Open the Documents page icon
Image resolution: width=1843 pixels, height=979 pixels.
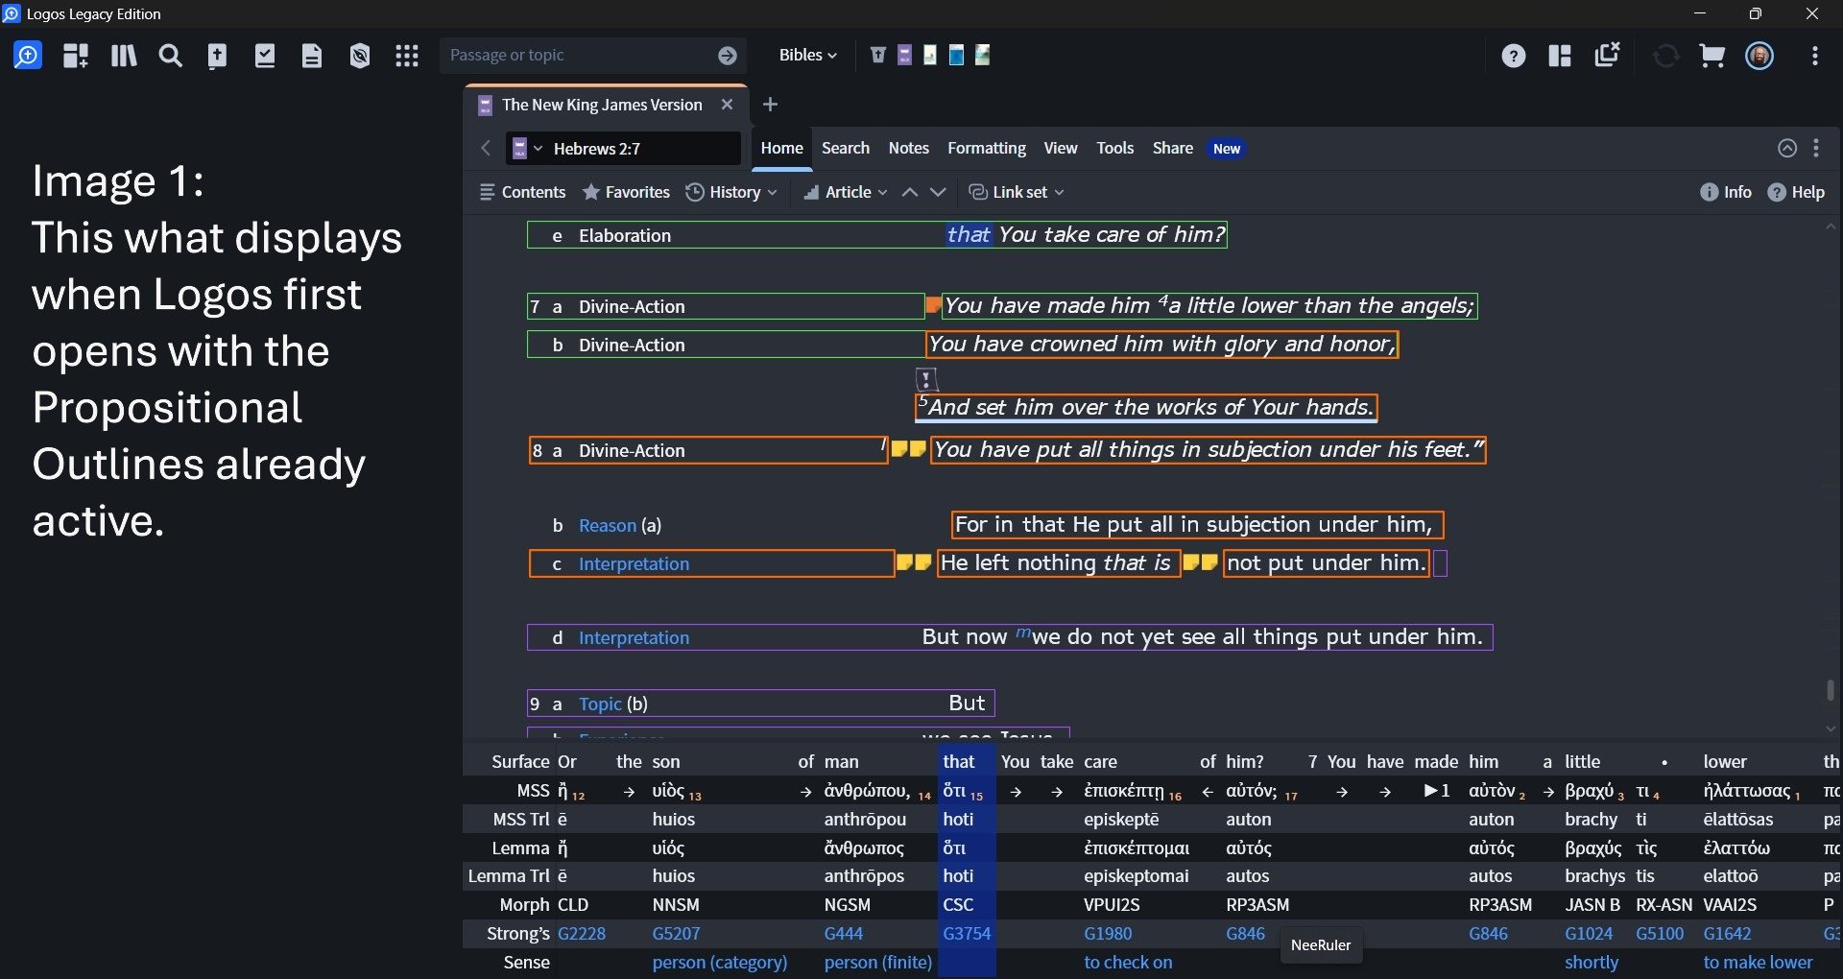pos(312,56)
